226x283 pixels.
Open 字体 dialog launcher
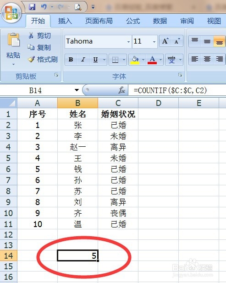180,75
